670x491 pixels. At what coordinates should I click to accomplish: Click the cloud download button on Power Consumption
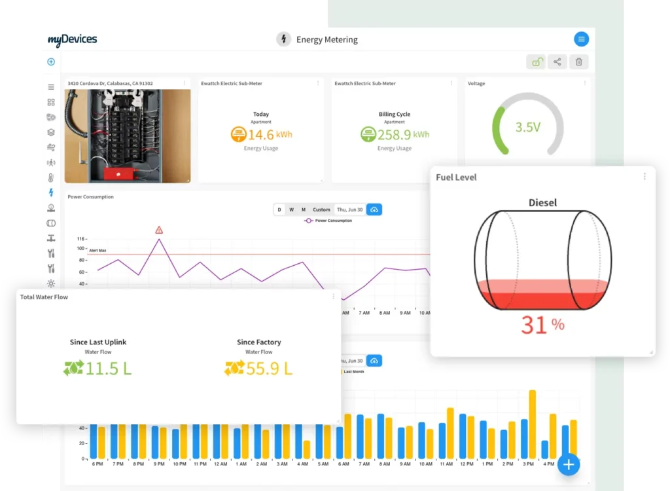point(374,209)
